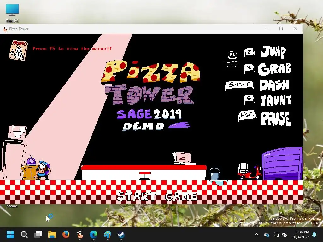This screenshot has height=242, width=323.
Task: Expand the hidden system tray icons
Action: click(256, 234)
